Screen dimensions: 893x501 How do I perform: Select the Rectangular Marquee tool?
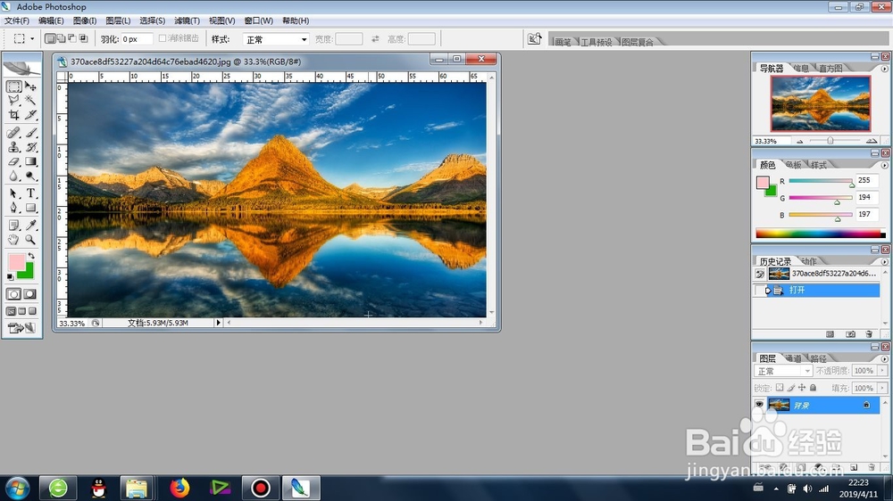[x=14, y=86]
